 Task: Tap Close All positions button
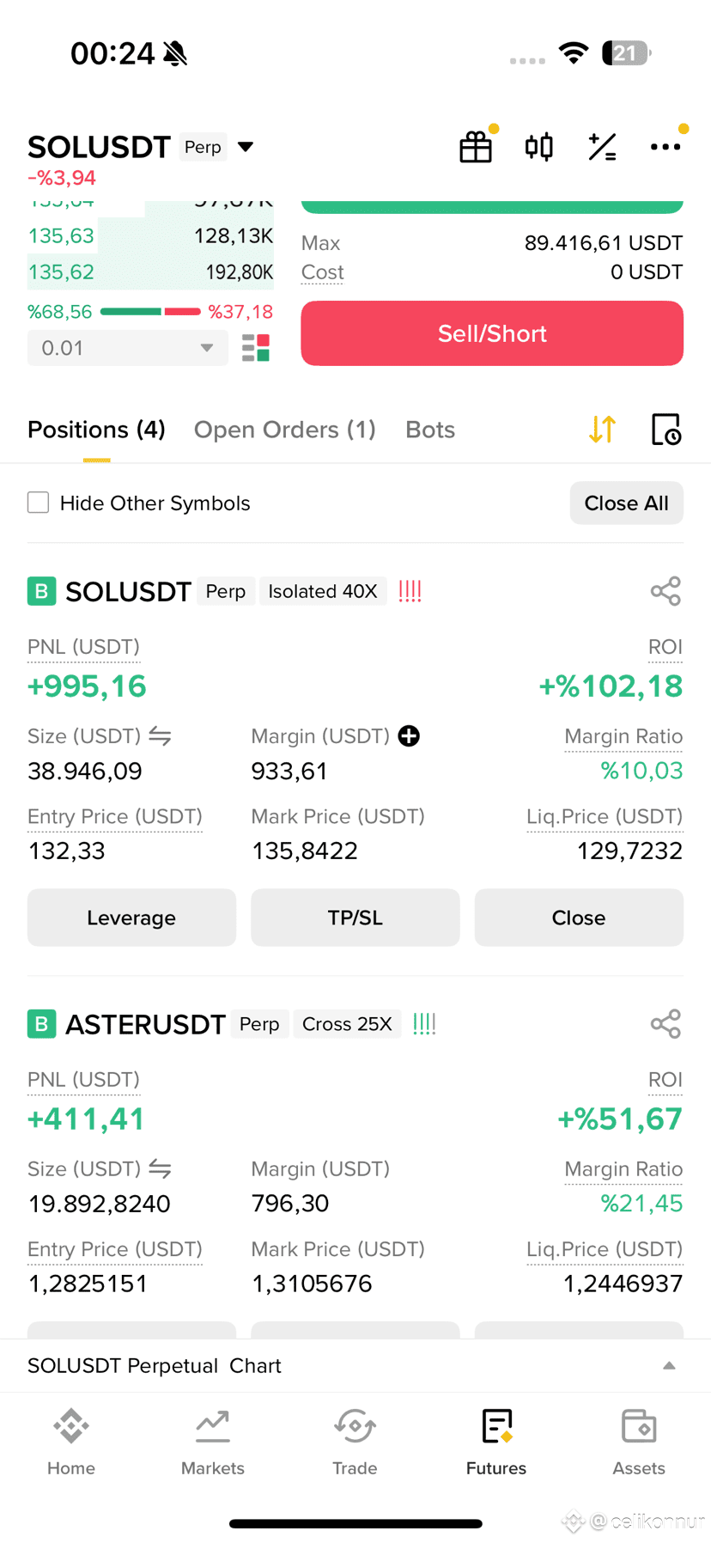pyautogui.click(x=627, y=503)
